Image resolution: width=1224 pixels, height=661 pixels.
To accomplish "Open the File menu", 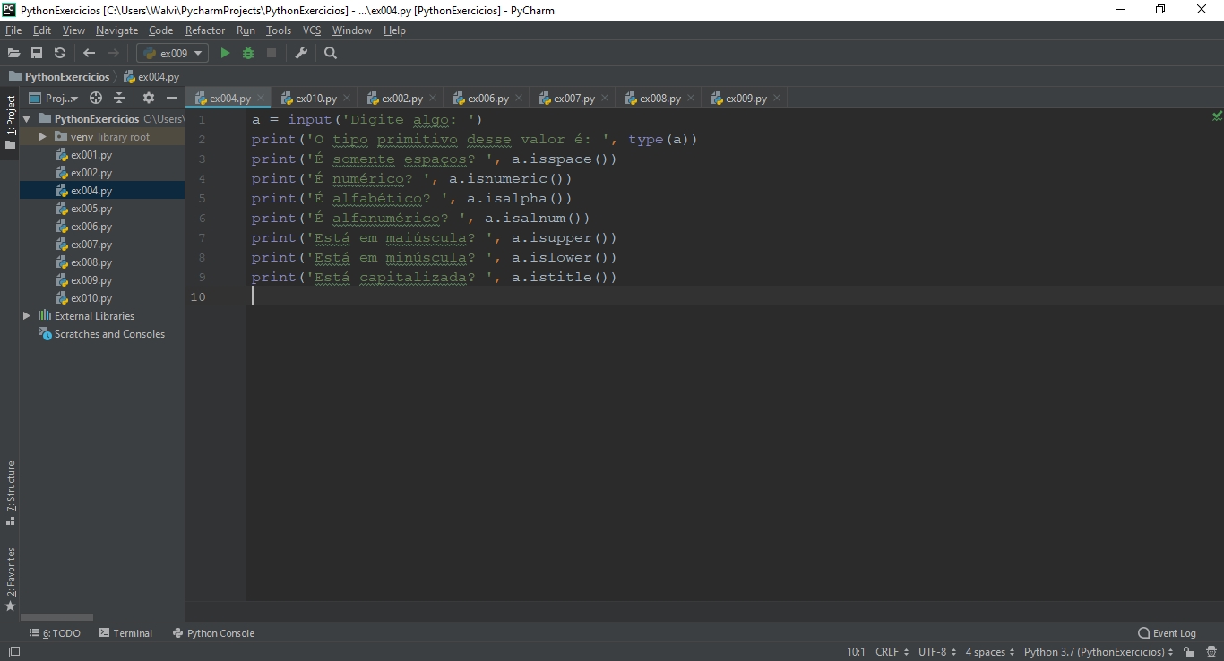I will pyautogui.click(x=13, y=30).
